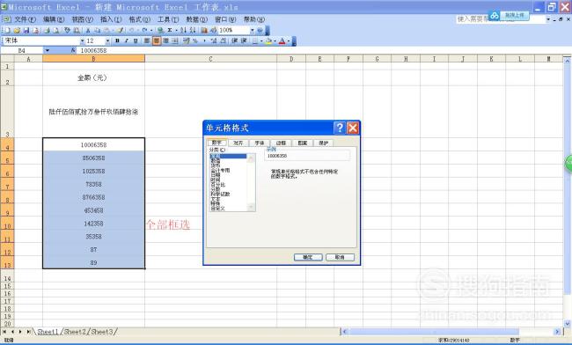Click the Save icon in the toolbar
This screenshot has height=345, width=572.
pos(26,30)
